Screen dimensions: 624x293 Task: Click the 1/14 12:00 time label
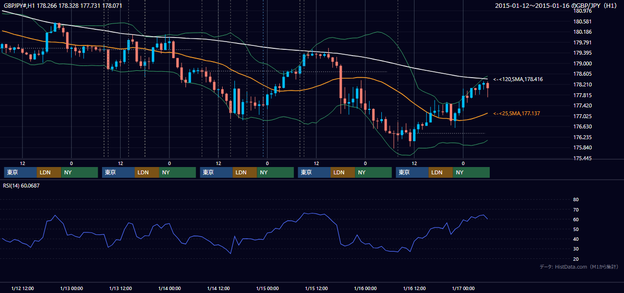coord(218,288)
